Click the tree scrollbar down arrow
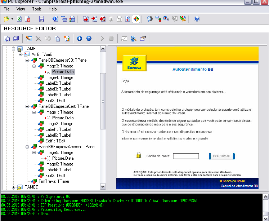This screenshot has height=221, width=269. (x=103, y=187)
